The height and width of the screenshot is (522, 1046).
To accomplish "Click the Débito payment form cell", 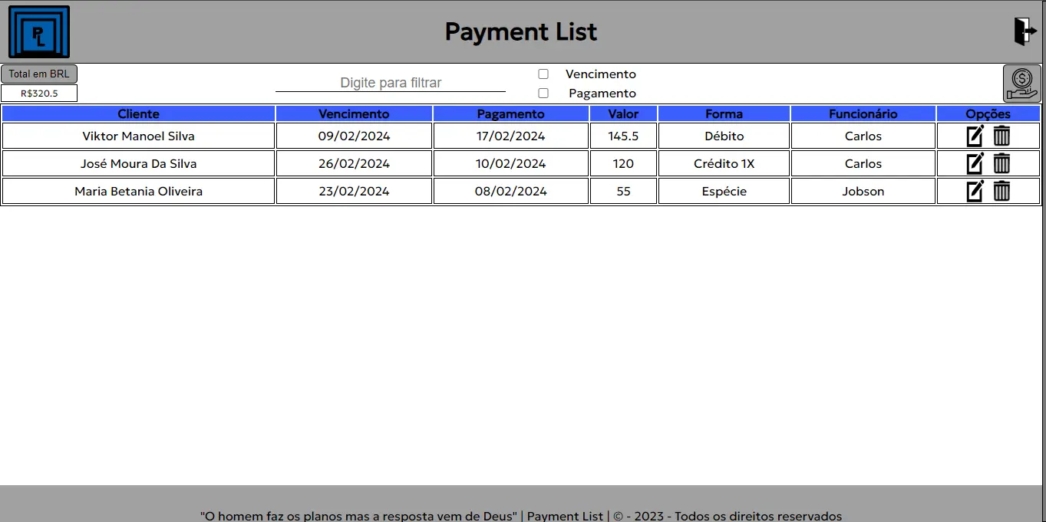I will 724,136.
